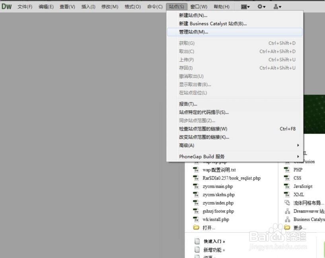Screen dimensions: 325x258
Task: Click the Dw icon beside JavaScript
Action: (x=287, y=186)
